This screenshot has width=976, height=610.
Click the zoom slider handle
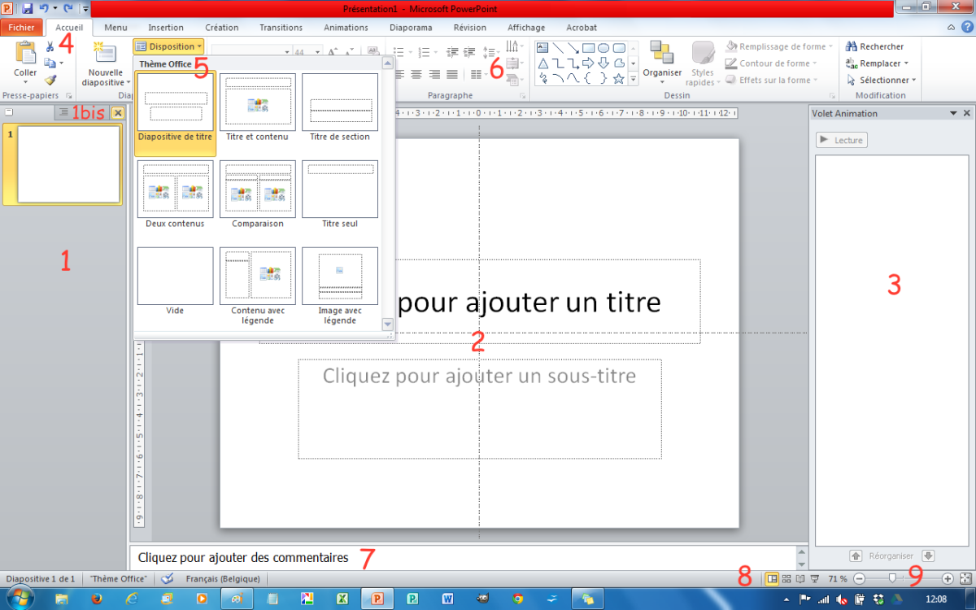[x=893, y=578]
